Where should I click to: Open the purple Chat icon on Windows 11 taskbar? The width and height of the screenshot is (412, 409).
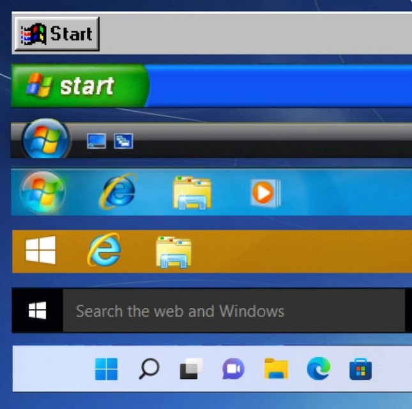click(233, 368)
